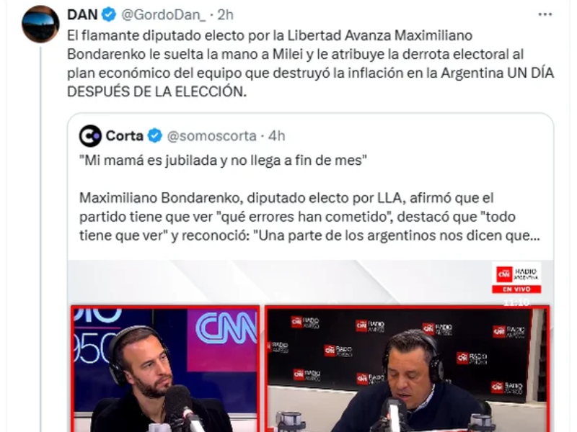Click the Corta circular logo avatar
Screen dimensions: 577x432
coord(90,136)
